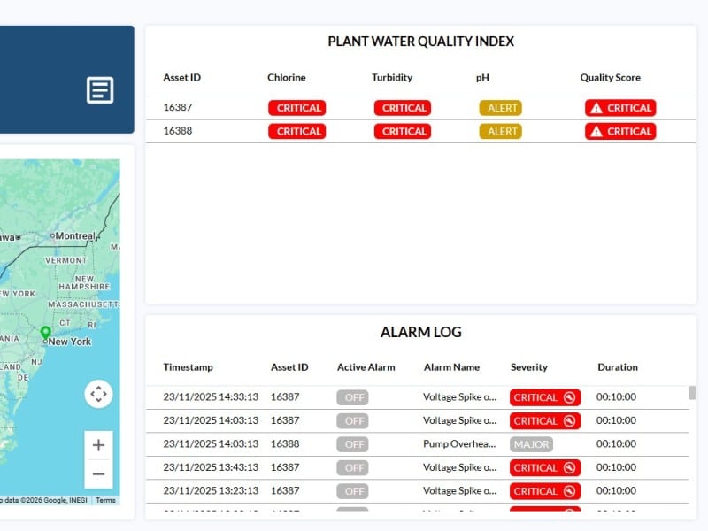Click the green New York map marker
Viewport: 708px width, 531px height.
tap(46, 333)
